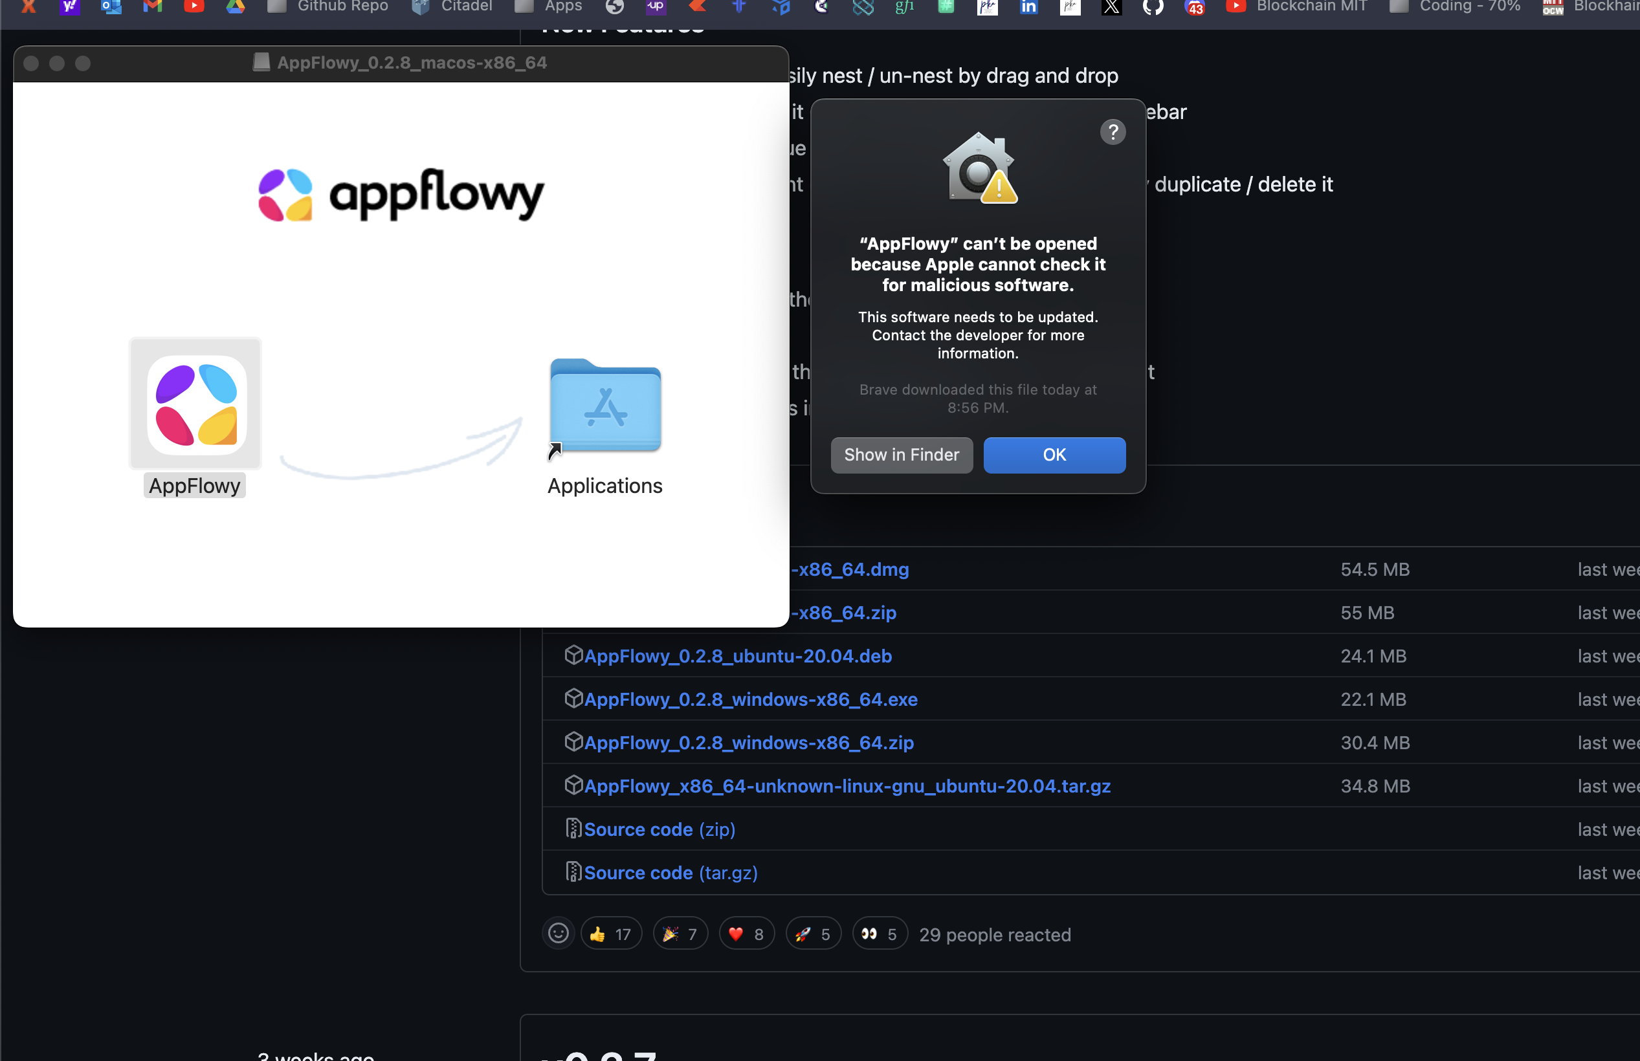The image size is (1640, 1061).
Task: Click the Show in Finder button
Action: click(902, 455)
